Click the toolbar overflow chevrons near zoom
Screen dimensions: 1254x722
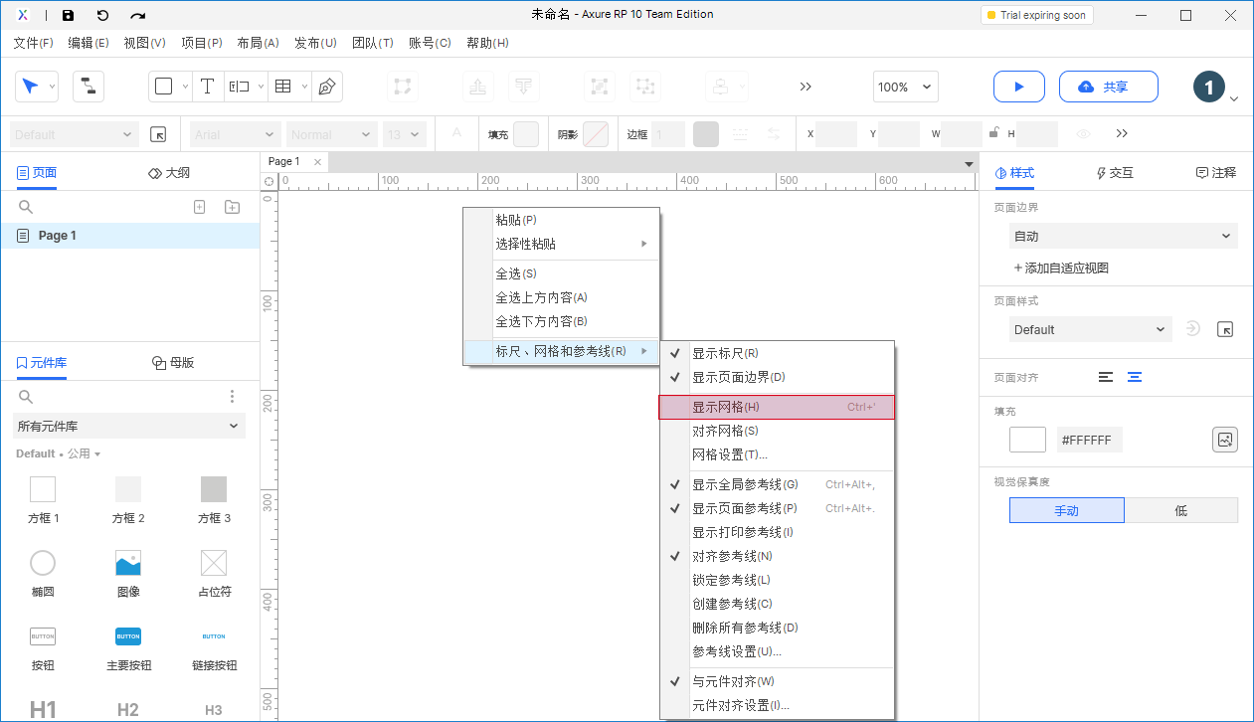(x=806, y=87)
